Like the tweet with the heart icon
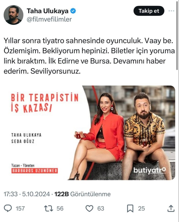The width and height of the screenshot is (179, 222). [x=89, y=208]
